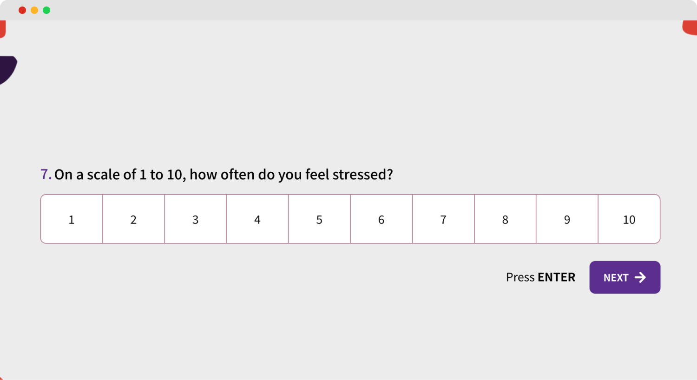Image resolution: width=697 pixels, height=380 pixels.
Task: Click the stress question text
Action: pos(224,175)
